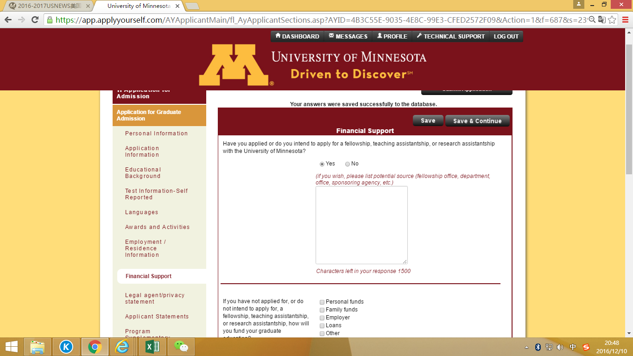Open Test Information-Self Reported section

[157, 194]
